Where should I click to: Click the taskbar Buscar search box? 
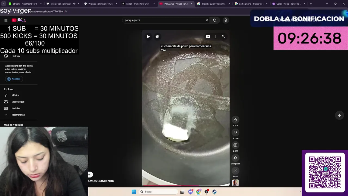[159, 192]
